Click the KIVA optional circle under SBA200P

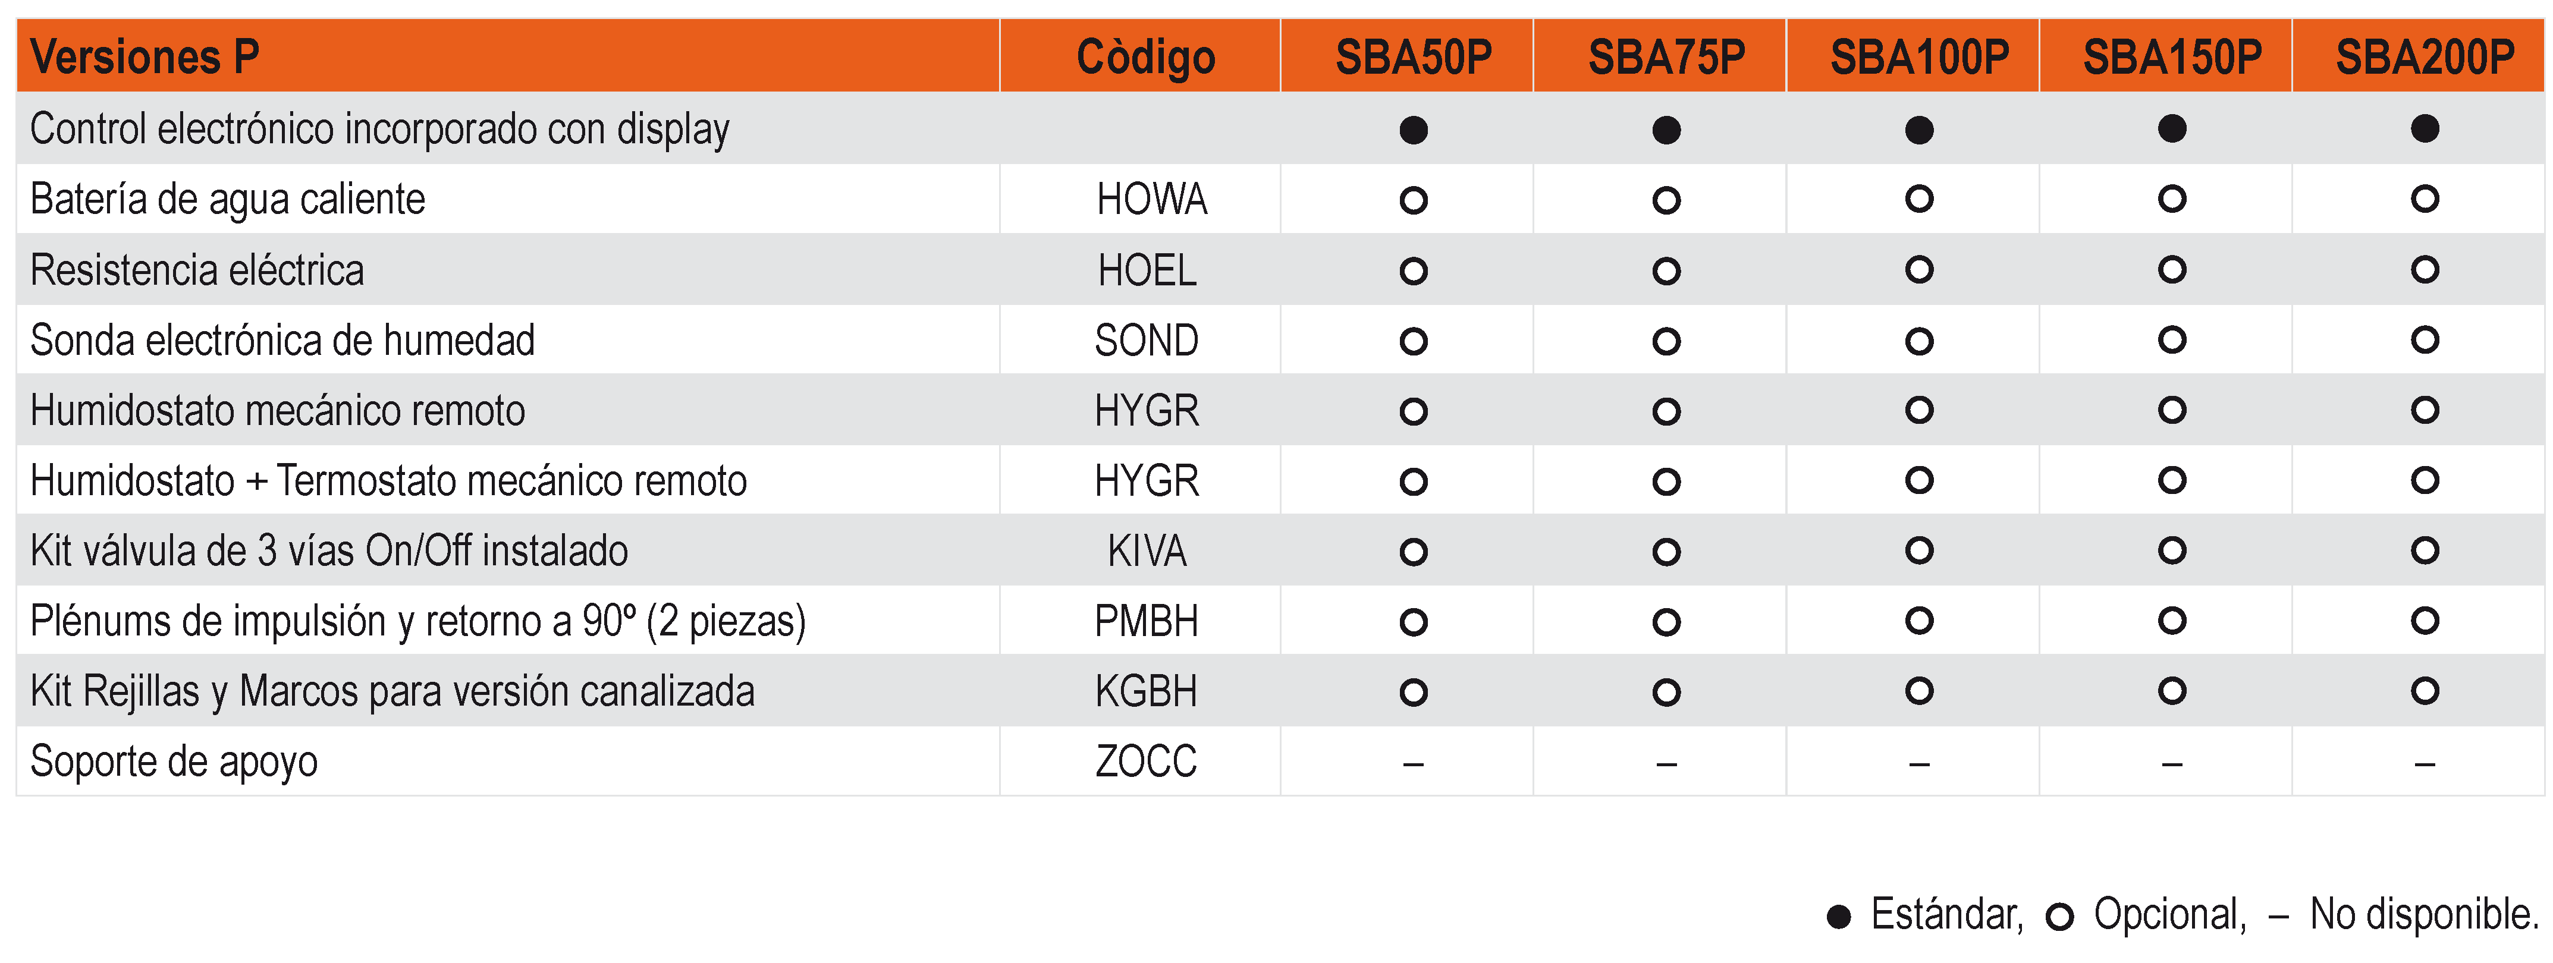tap(2424, 550)
